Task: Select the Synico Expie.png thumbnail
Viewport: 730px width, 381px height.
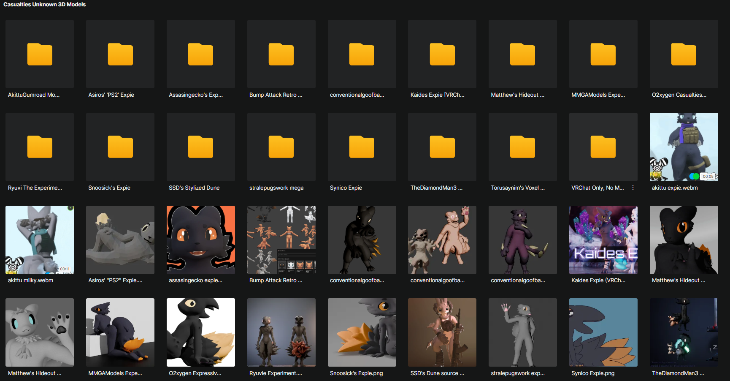Action: pyautogui.click(x=603, y=332)
